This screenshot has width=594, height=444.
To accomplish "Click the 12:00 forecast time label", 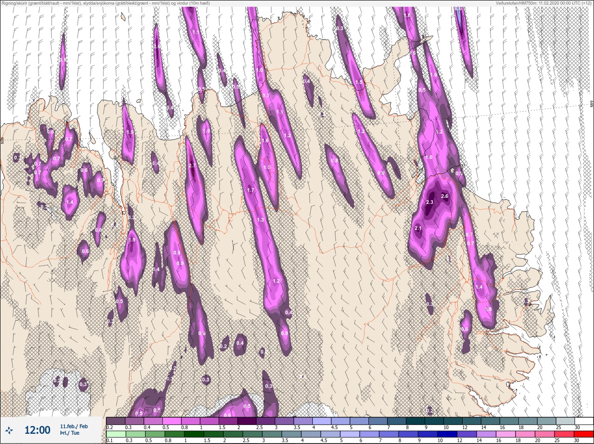I will click(37, 430).
